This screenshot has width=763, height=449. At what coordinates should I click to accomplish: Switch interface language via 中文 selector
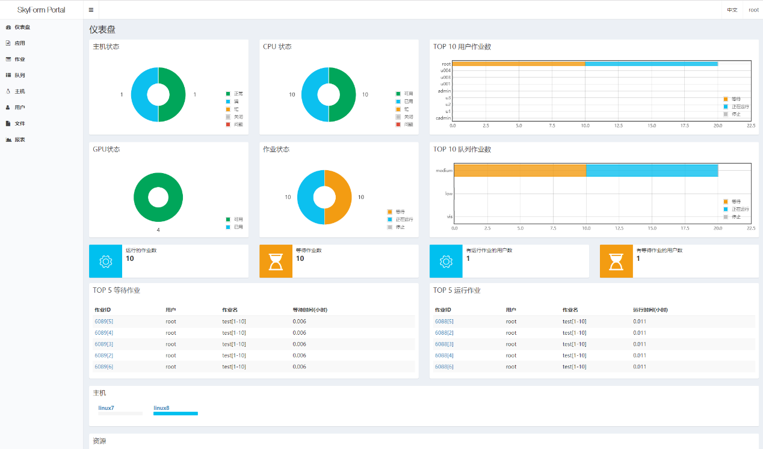731,10
